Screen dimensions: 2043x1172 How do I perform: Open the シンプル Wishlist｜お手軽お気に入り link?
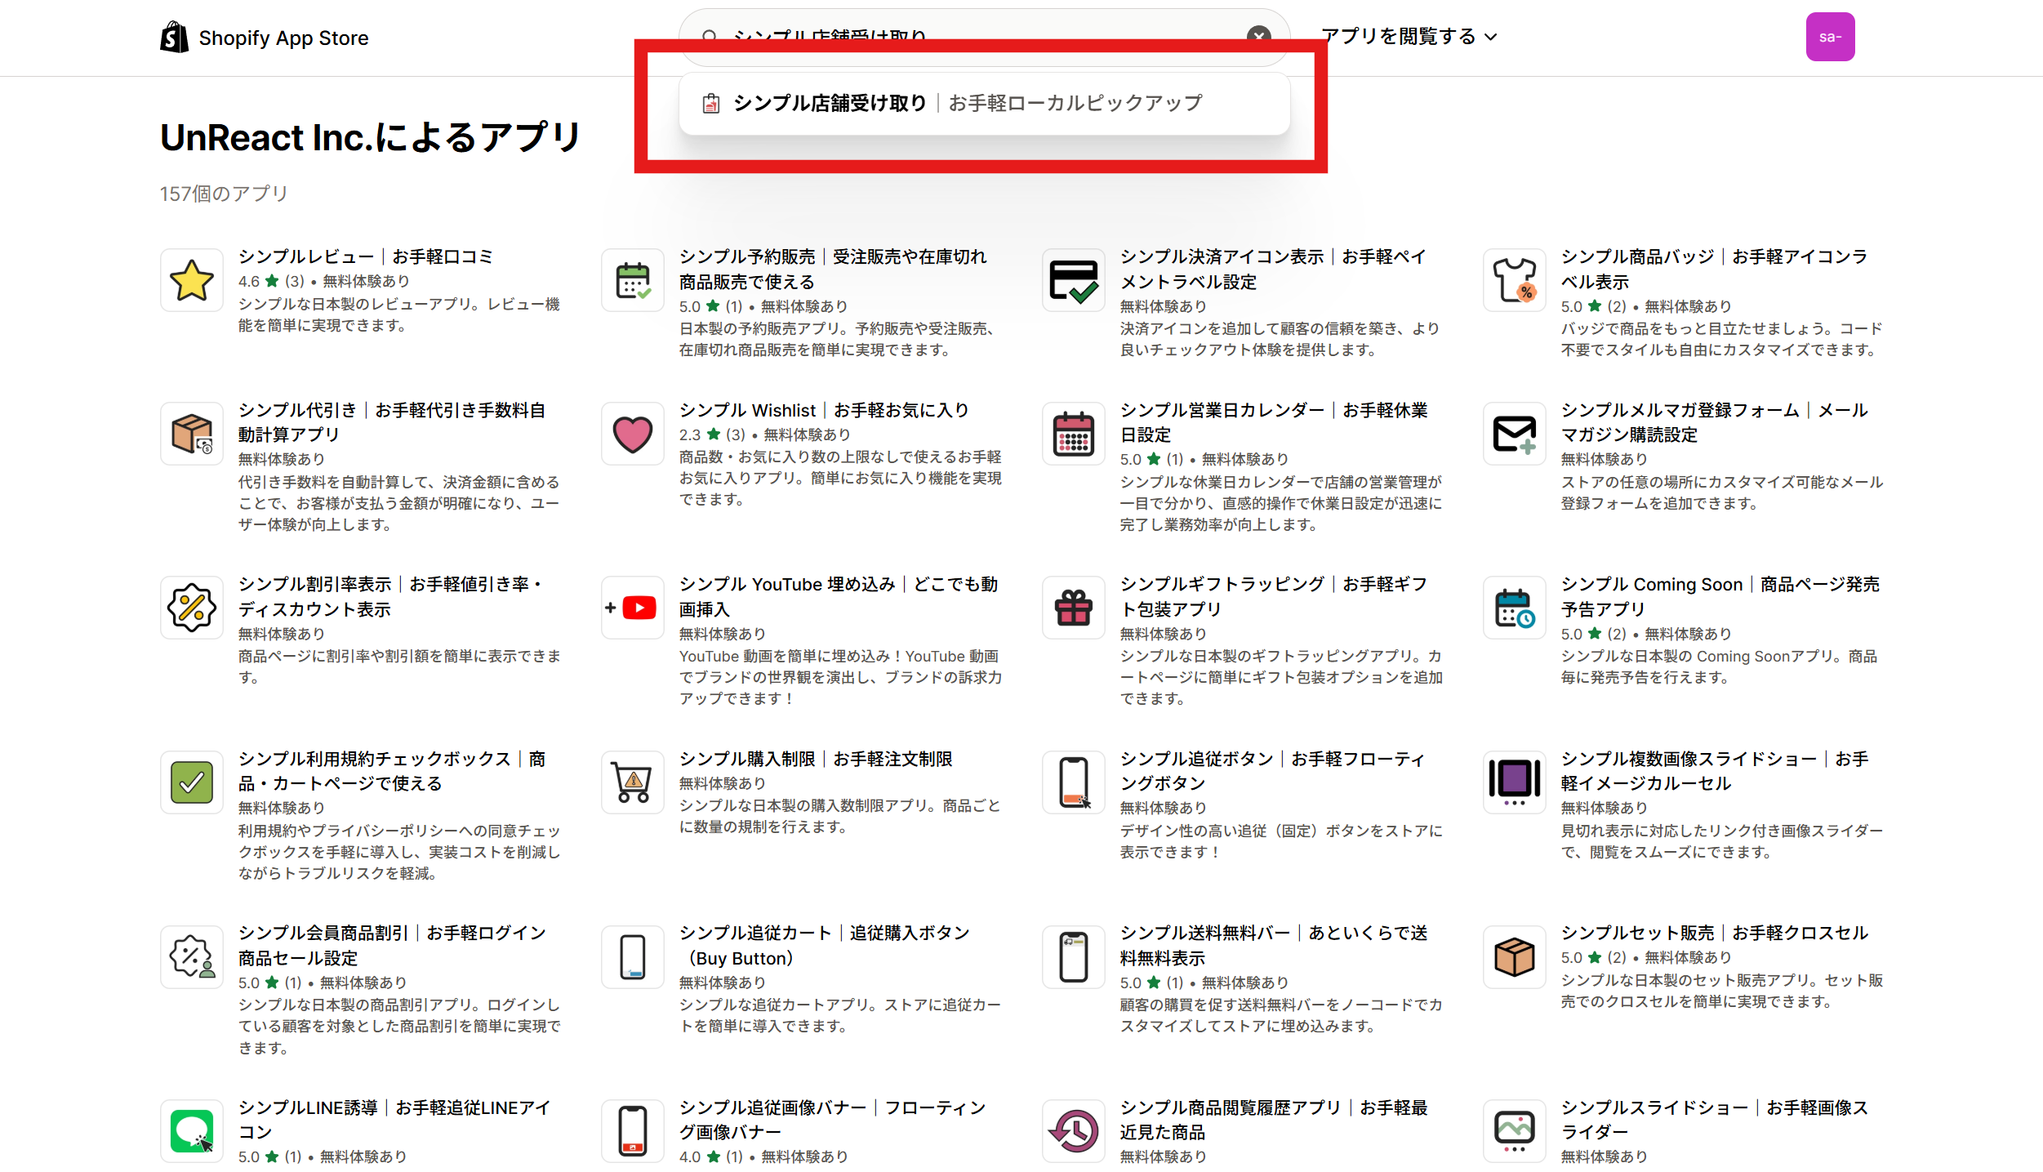pyautogui.click(x=824, y=410)
